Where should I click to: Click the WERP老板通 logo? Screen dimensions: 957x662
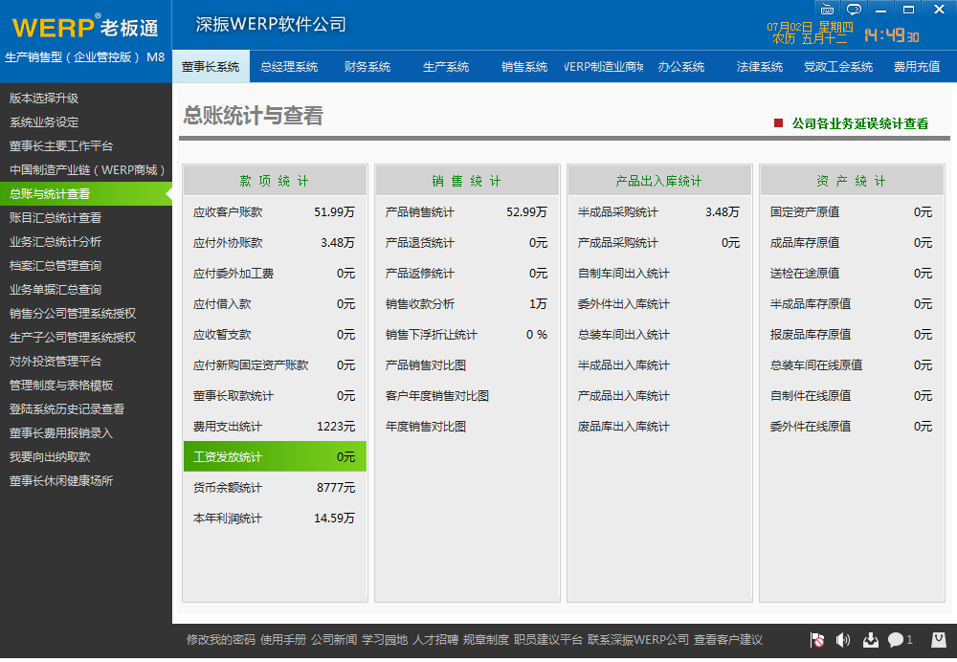(85, 28)
